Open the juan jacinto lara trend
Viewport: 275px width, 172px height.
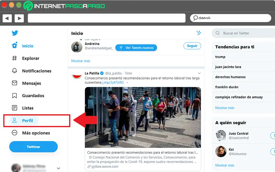pyautogui.click(x=228, y=67)
